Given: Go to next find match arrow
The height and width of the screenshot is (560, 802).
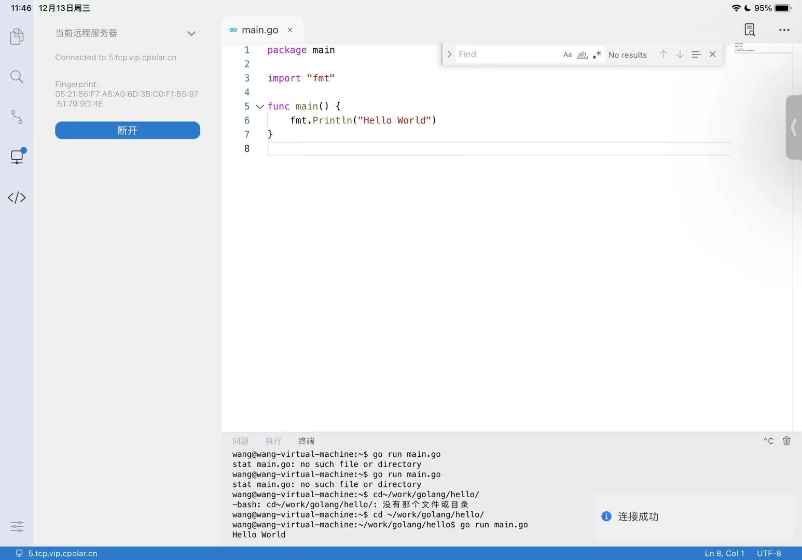Looking at the screenshot, I should pyautogui.click(x=680, y=54).
